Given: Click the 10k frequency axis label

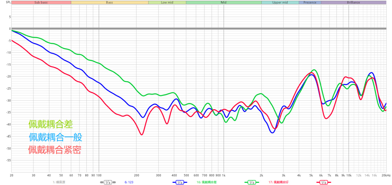Looking at the screenshot, I should (x=349, y=176).
